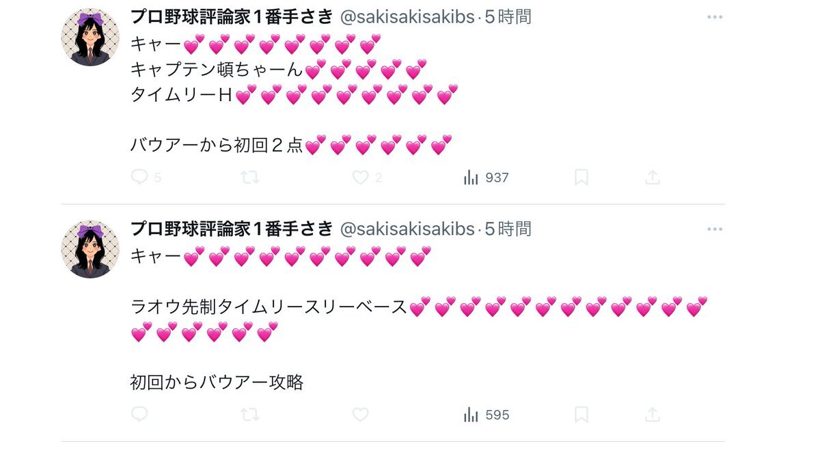Open first tweet's 5時間 timestamp
820x450 pixels.
[x=508, y=17]
